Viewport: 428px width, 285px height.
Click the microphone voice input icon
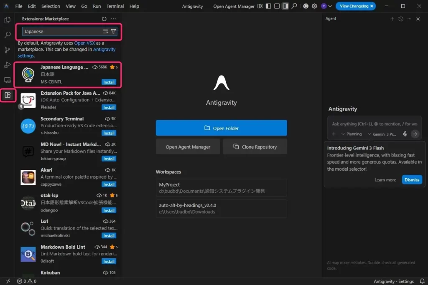click(x=405, y=134)
